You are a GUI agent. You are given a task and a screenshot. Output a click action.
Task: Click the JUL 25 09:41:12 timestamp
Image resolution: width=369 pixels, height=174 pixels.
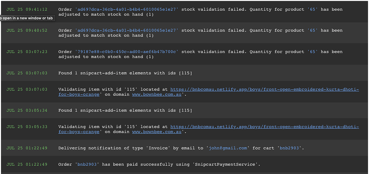tap(27, 9)
